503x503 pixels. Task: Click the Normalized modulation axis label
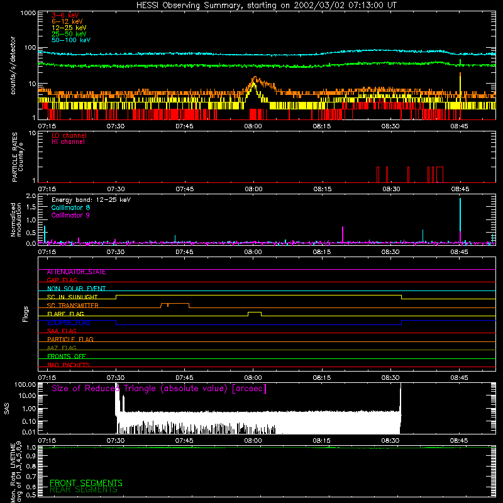coord(16,219)
